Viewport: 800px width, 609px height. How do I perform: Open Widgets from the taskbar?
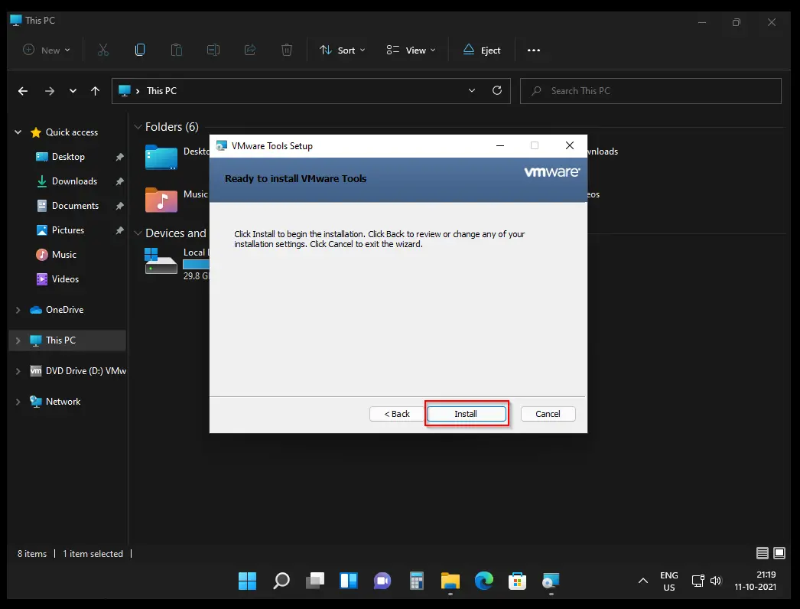pyautogui.click(x=349, y=581)
